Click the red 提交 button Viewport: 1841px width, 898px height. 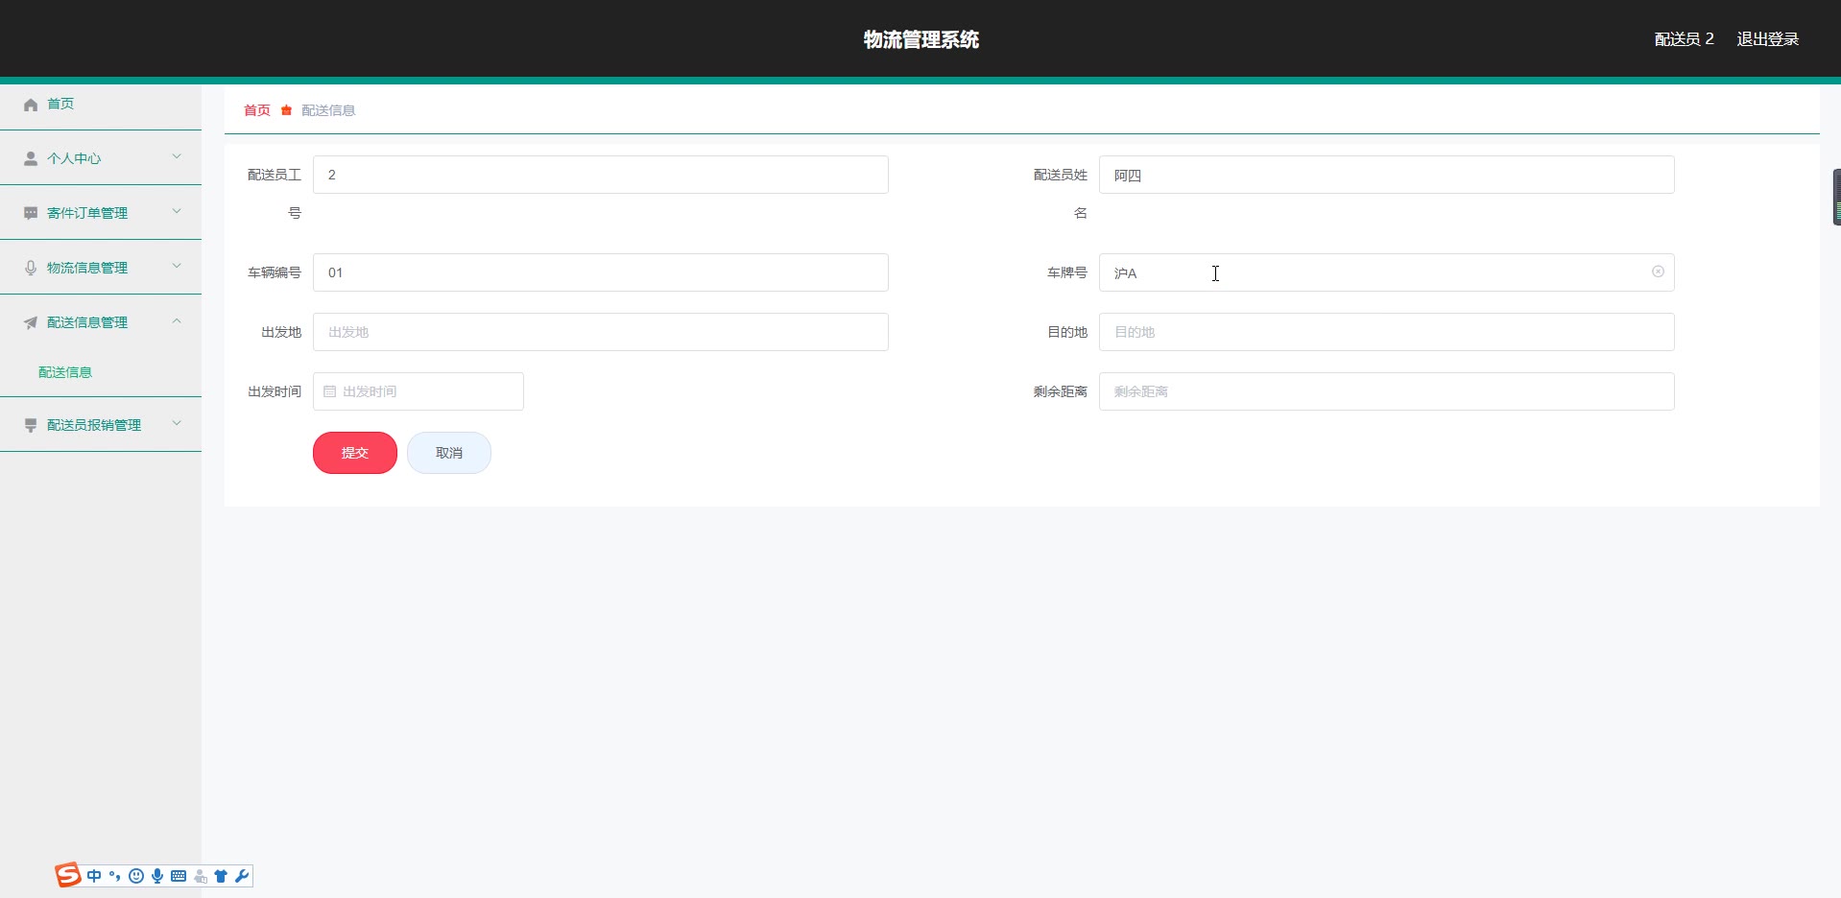355,453
